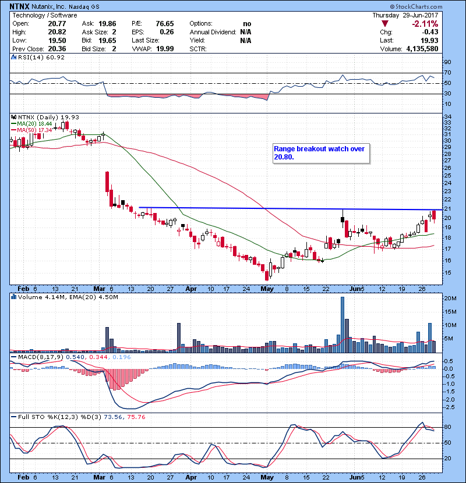
Task: Click the High value 20.82
Action: [57, 32]
